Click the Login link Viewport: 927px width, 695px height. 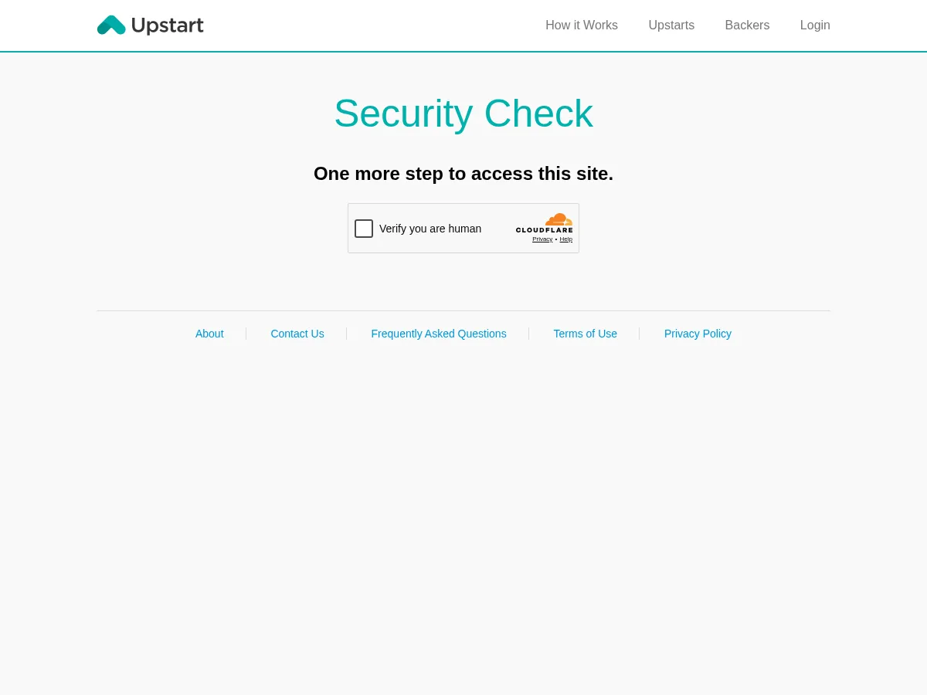click(x=814, y=25)
